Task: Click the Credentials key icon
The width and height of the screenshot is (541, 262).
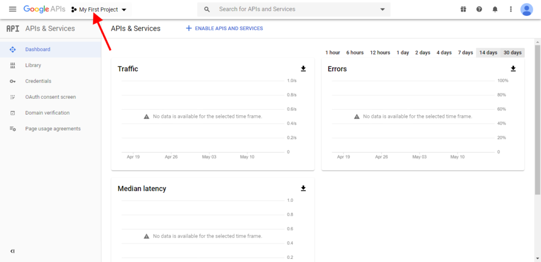Action: click(13, 81)
